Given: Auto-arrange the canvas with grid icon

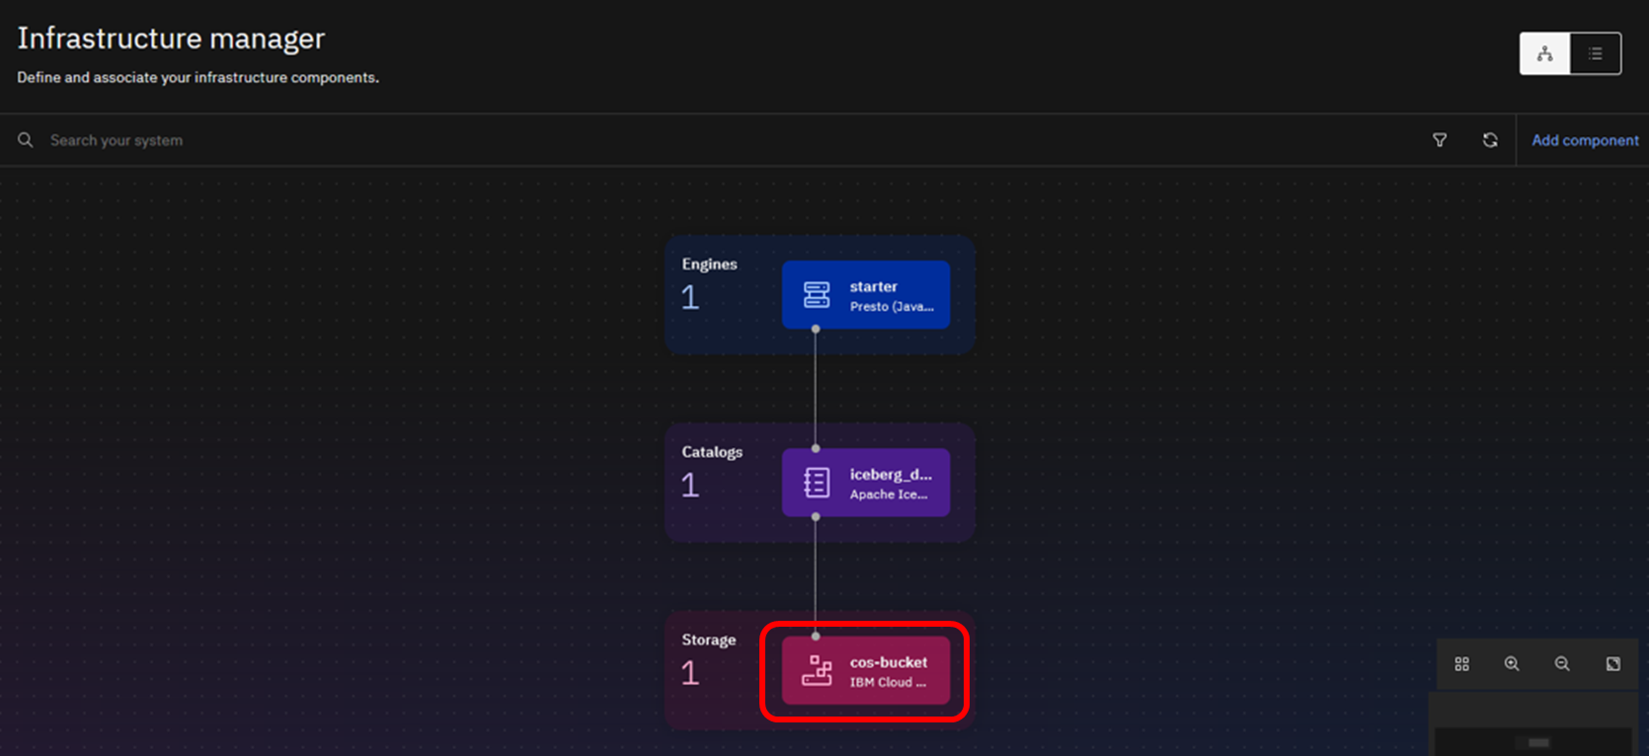Looking at the screenshot, I should tap(1461, 664).
